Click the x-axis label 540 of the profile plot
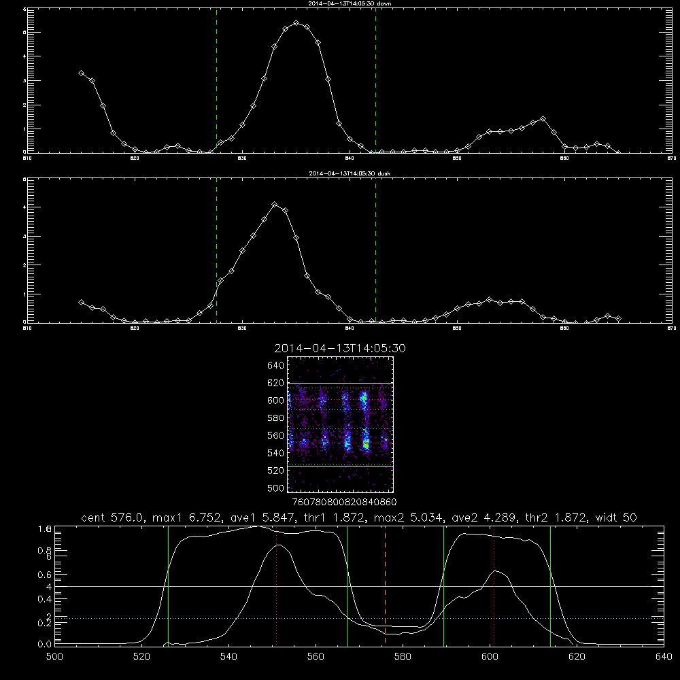This screenshot has height=680, width=680. [228, 657]
